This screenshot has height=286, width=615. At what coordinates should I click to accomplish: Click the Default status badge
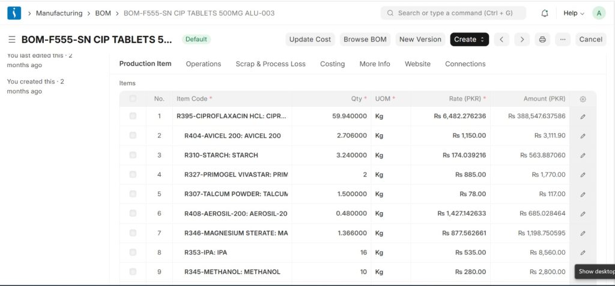(196, 39)
